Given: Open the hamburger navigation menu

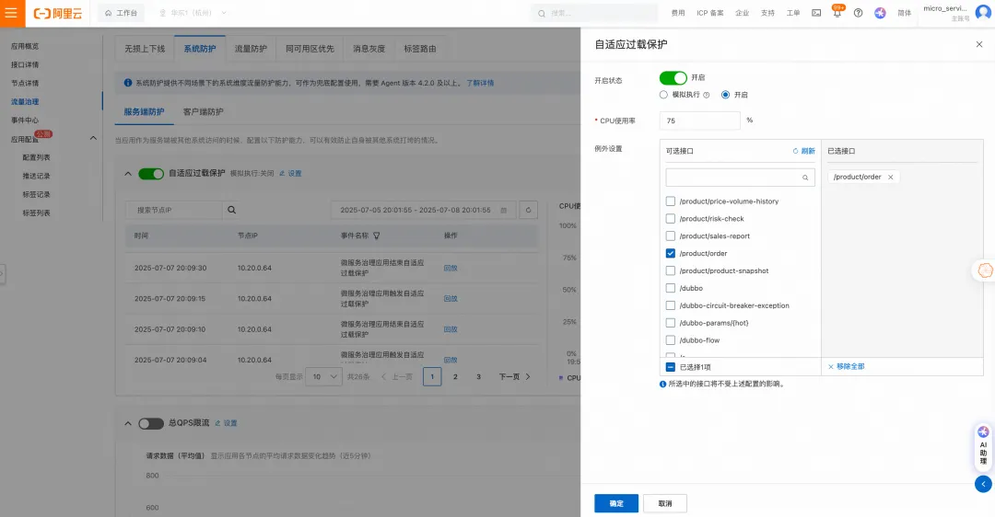Looking at the screenshot, I should (x=11, y=13).
